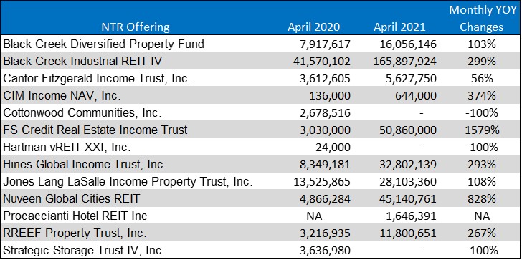Click the Nuveen Global Cities REIT cell
The height and width of the screenshot is (260, 522).
[71, 199]
